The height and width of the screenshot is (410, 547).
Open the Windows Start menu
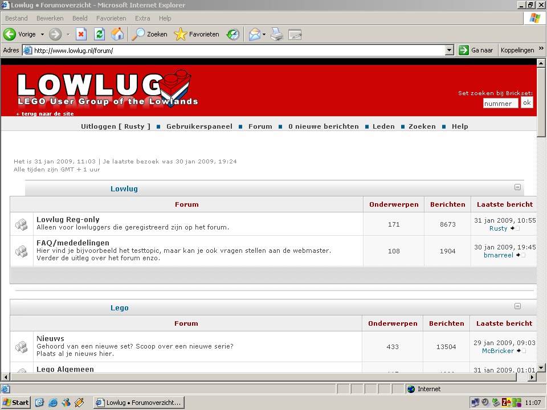pos(16,403)
